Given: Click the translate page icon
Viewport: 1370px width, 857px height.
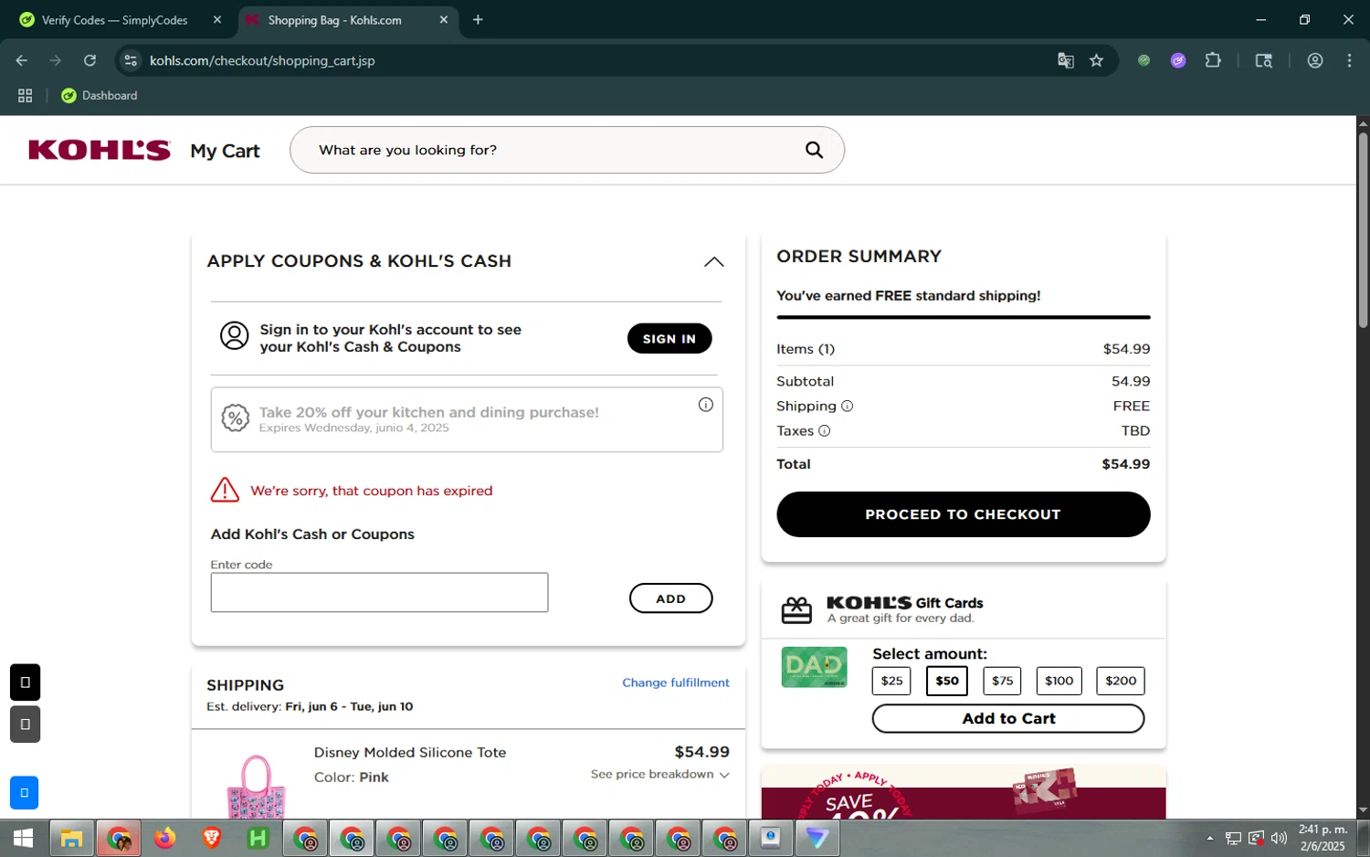Looking at the screenshot, I should 1065,60.
